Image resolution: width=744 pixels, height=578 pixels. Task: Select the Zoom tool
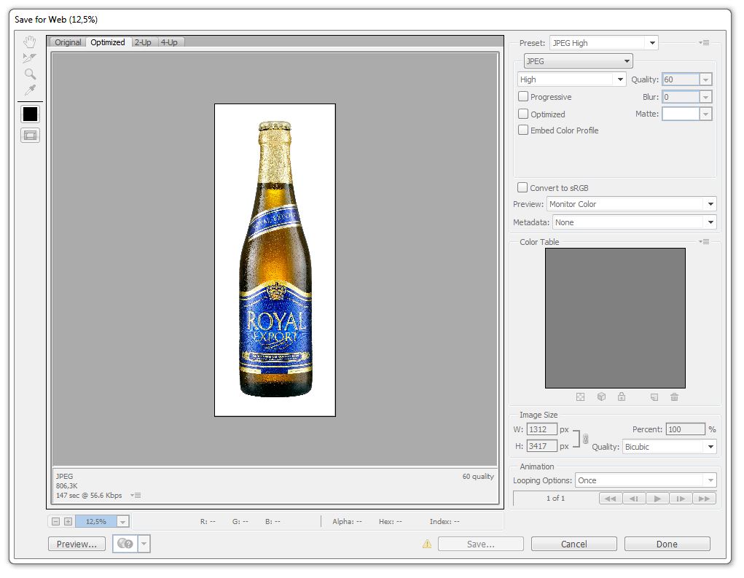29,74
